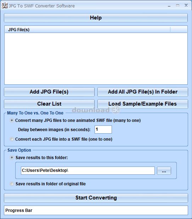Screen dimensions: 192x219
Task: Open the Help button
Action: click(96, 18)
